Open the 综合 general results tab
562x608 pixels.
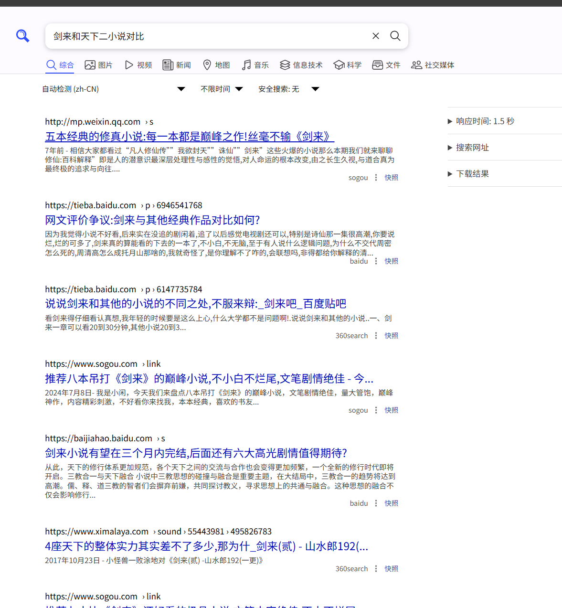coord(60,65)
